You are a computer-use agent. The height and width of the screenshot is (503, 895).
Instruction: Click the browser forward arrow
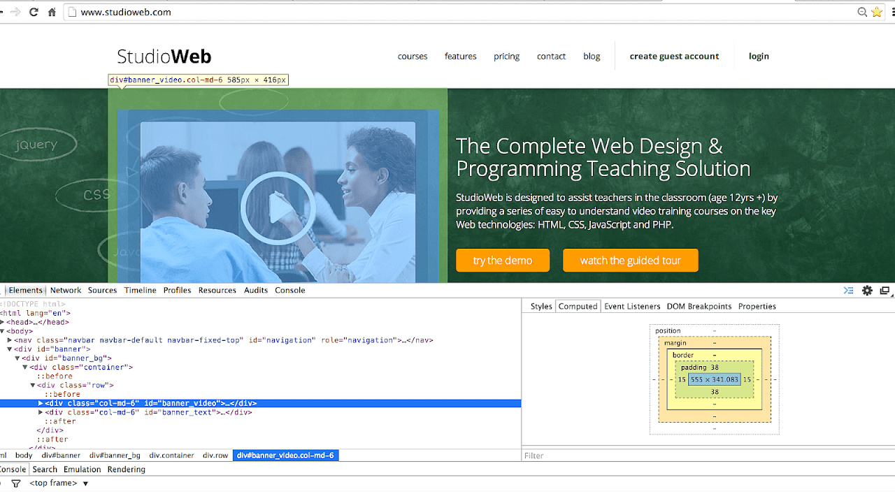(15, 12)
